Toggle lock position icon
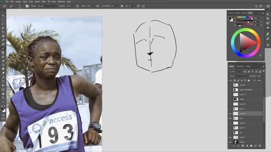This screenshot has height=152, width=271. click(242, 81)
